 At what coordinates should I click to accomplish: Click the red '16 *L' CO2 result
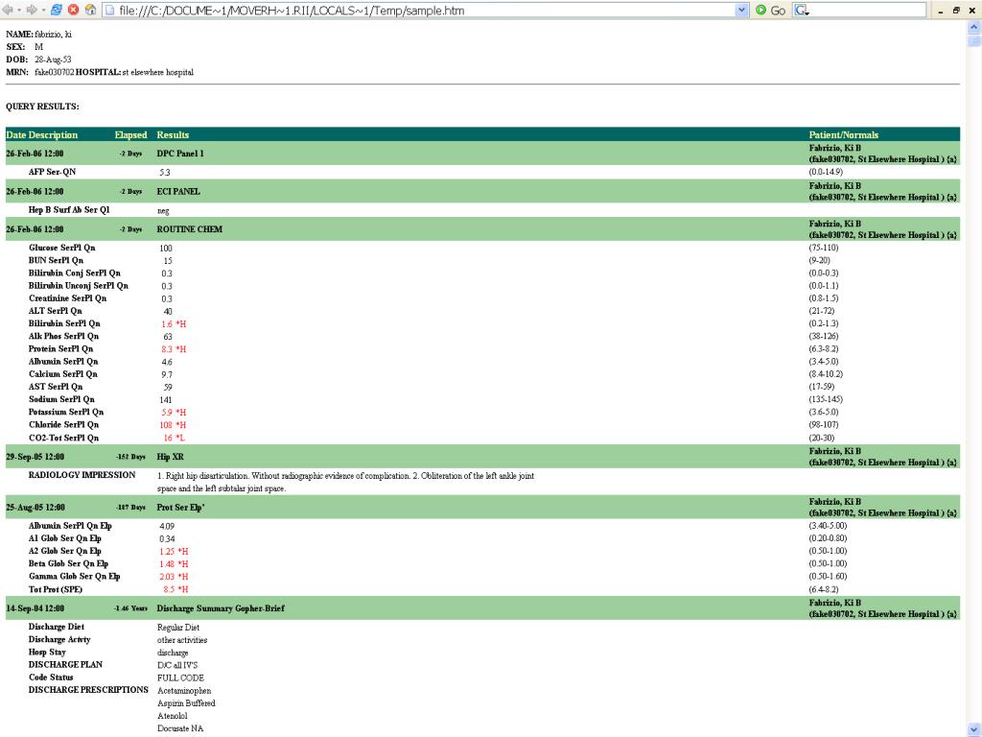(x=175, y=438)
